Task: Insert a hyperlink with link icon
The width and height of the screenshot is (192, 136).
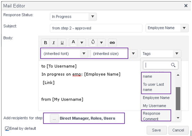Action: coord(112,43)
